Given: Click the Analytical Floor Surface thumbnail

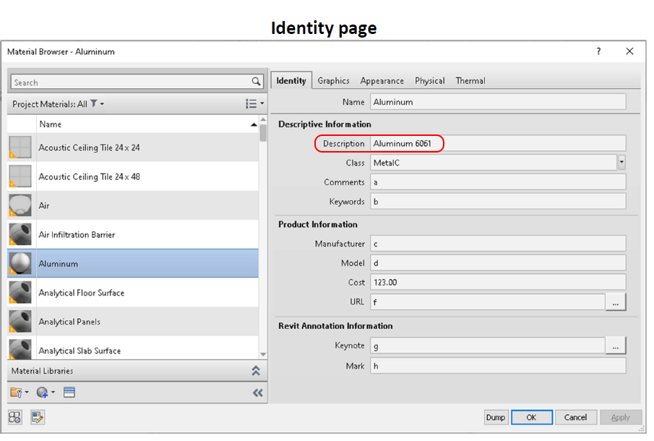Looking at the screenshot, I should click(20, 293).
